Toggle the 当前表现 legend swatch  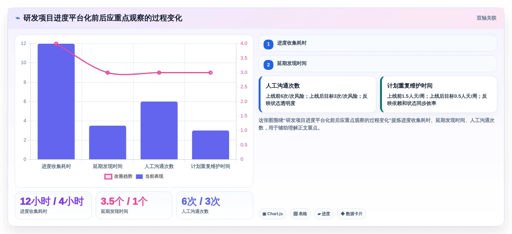coord(139,177)
